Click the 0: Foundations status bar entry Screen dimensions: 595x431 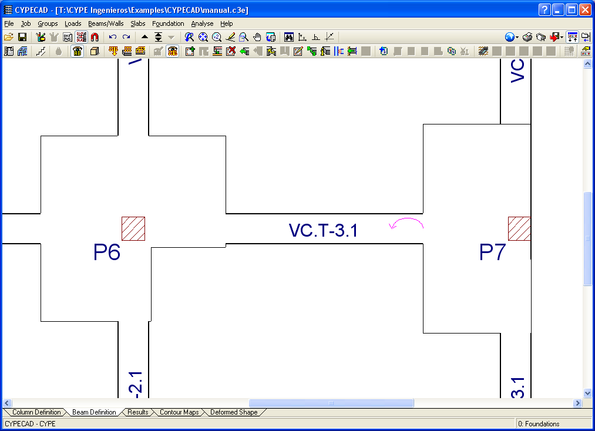pos(539,424)
